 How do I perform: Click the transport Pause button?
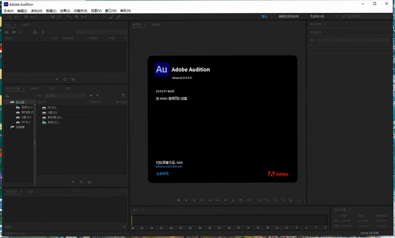194,200
